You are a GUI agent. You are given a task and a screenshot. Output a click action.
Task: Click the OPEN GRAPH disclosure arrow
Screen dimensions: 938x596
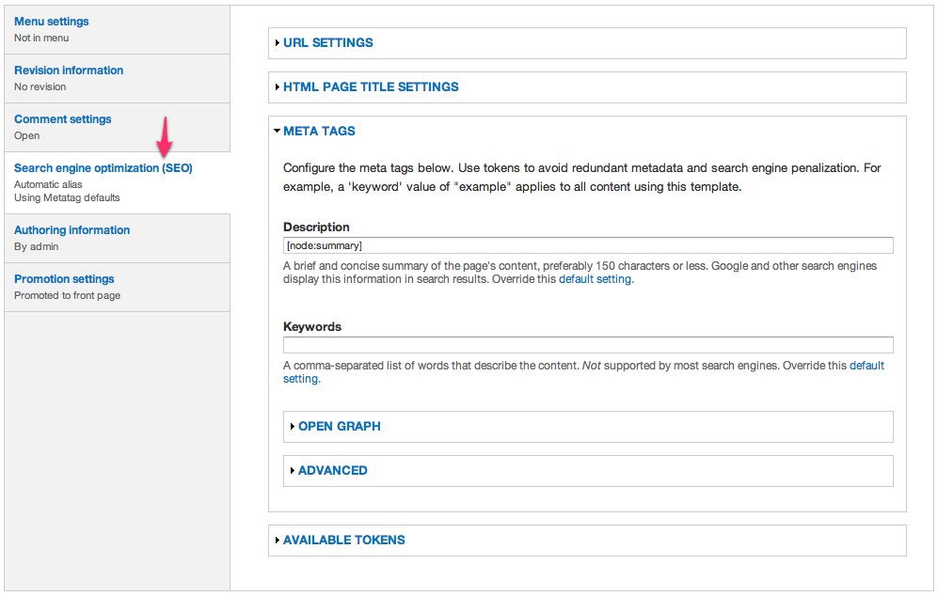[x=293, y=426]
